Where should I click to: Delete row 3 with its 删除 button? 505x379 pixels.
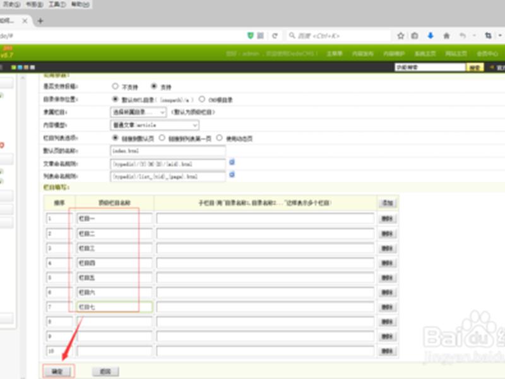(387, 248)
